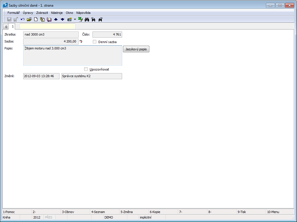Viewport: 297px width, 222px height.
Task: Click the Save and close diskette-arrow icon
Action: click(16, 19)
